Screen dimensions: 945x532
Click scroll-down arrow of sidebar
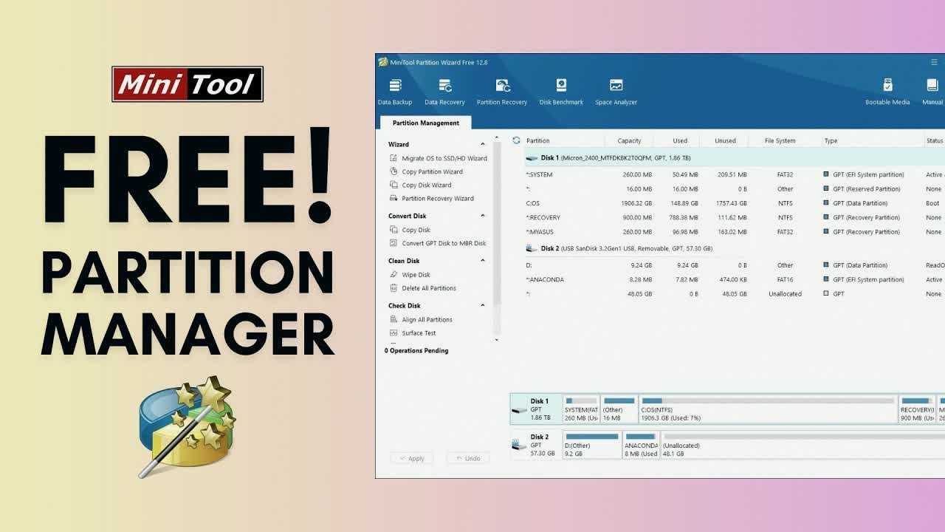click(x=496, y=340)
